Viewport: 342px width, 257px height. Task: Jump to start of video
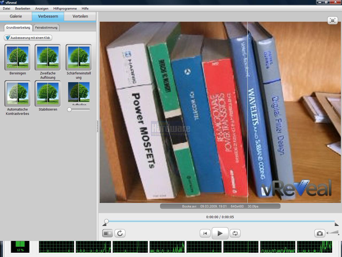[x=205, y=233]
